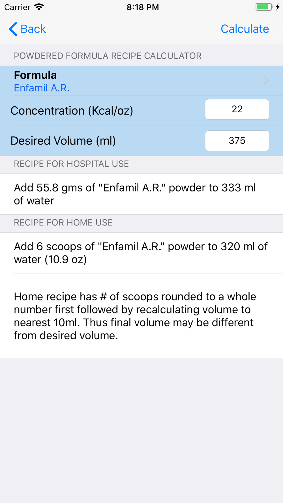Click the note about rounding scoops
The width and height of the screenshot is (283, 503).
(x=135, y=316)
